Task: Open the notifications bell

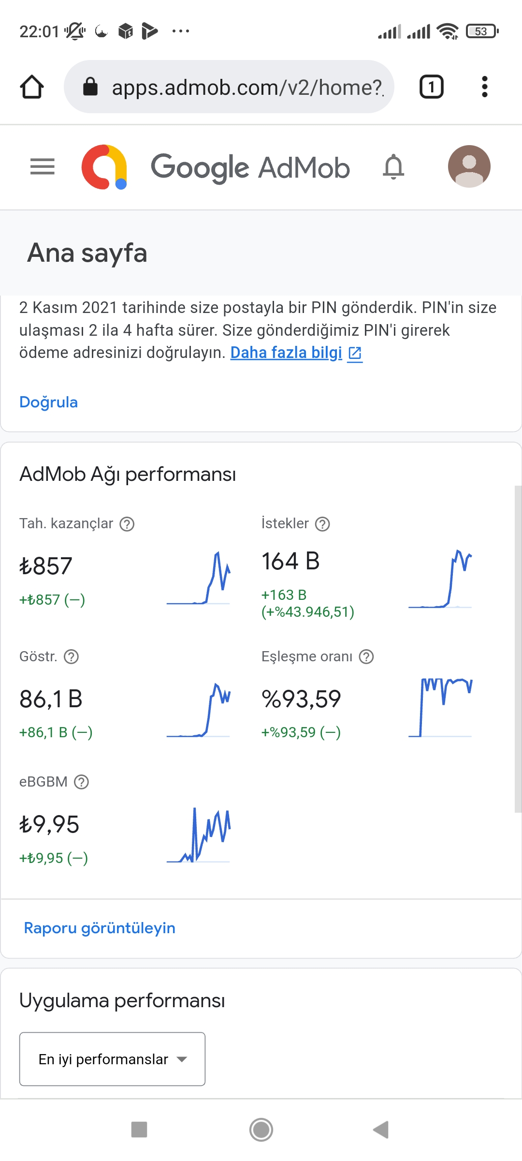Action: coord(393,166)
